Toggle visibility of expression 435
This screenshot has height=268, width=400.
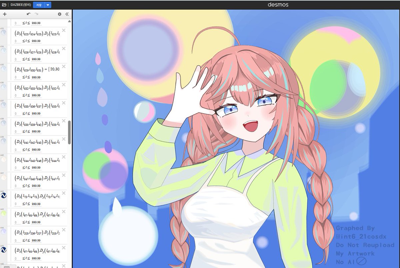pyautogui.click(x=3, y=68)
